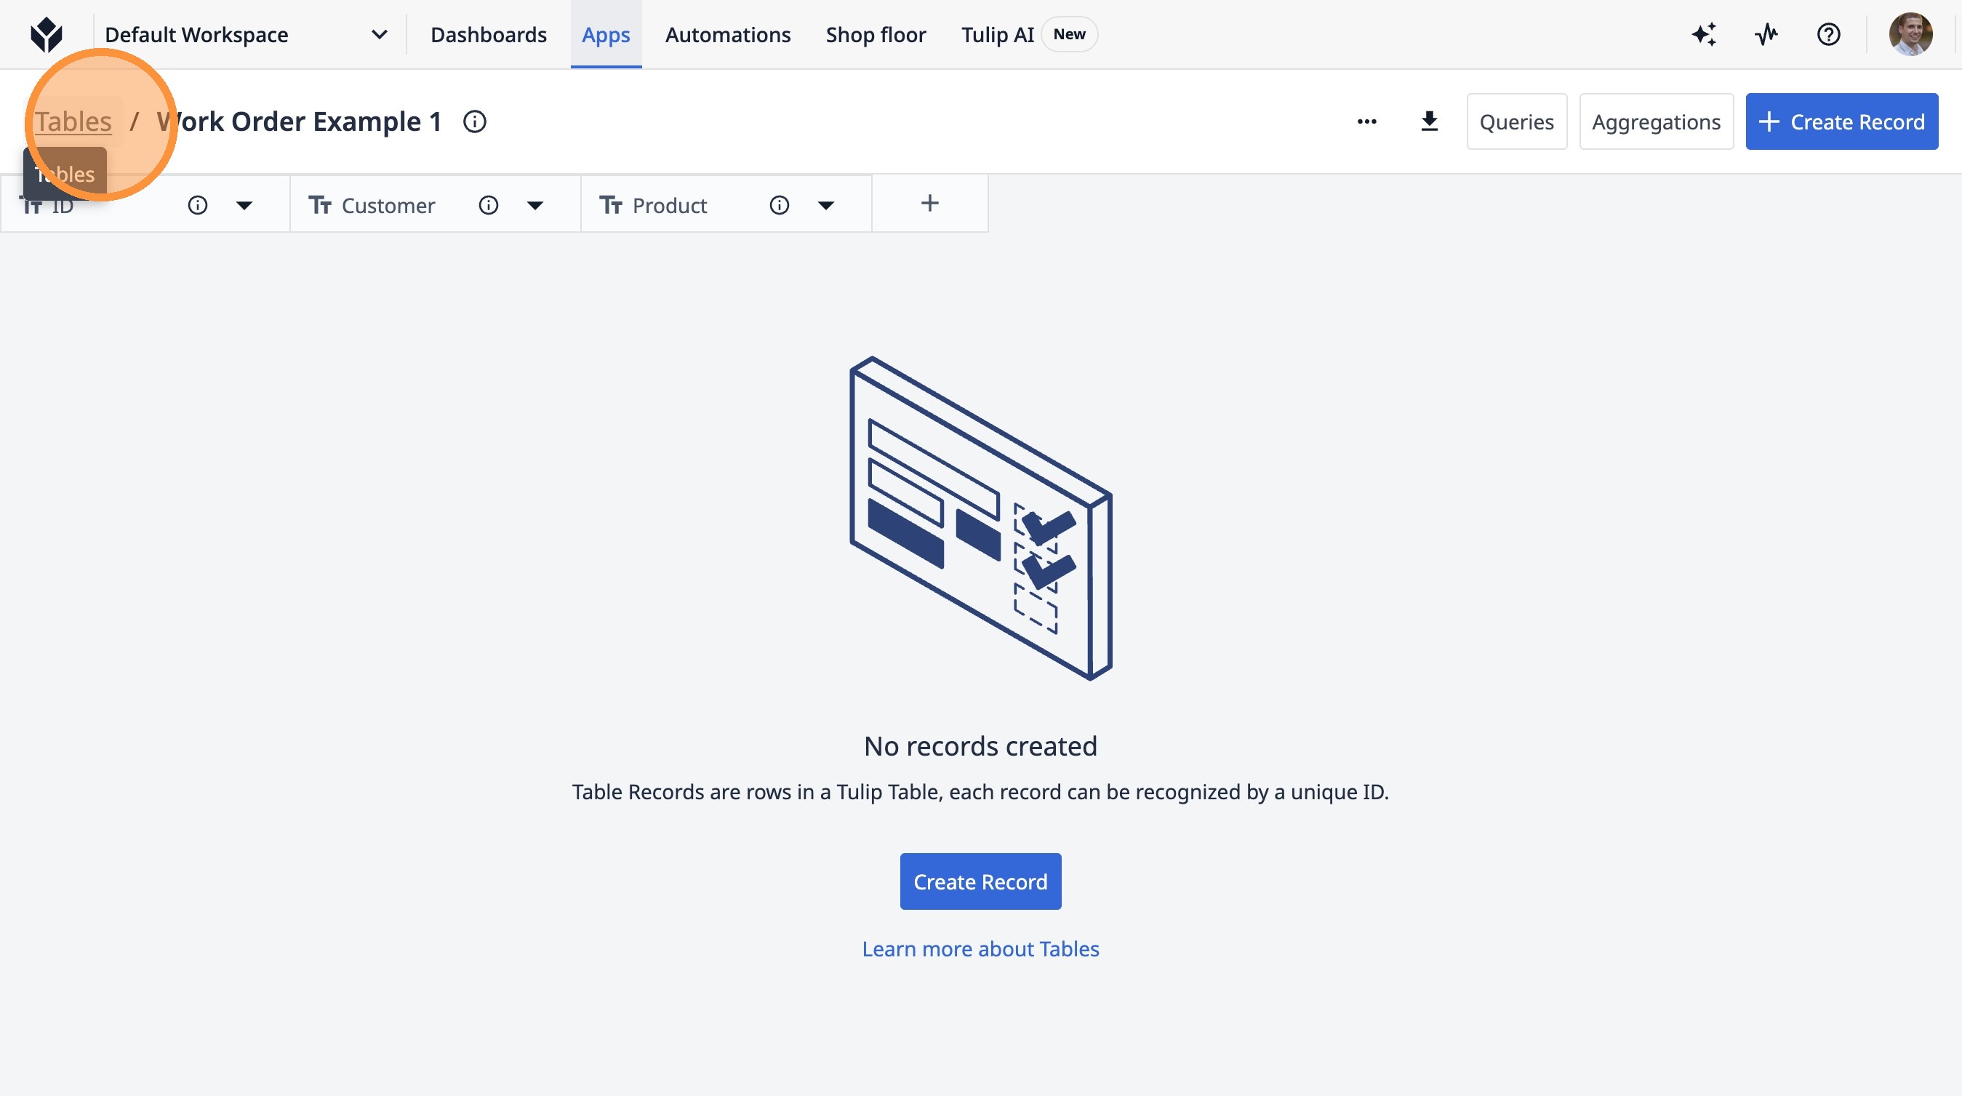Open the Product column dropdown arrow

[x=825, y=206]
